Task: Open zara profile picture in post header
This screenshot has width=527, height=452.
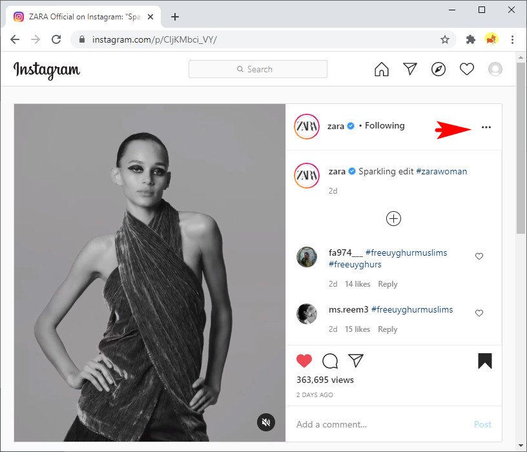Action: point(307,127)
